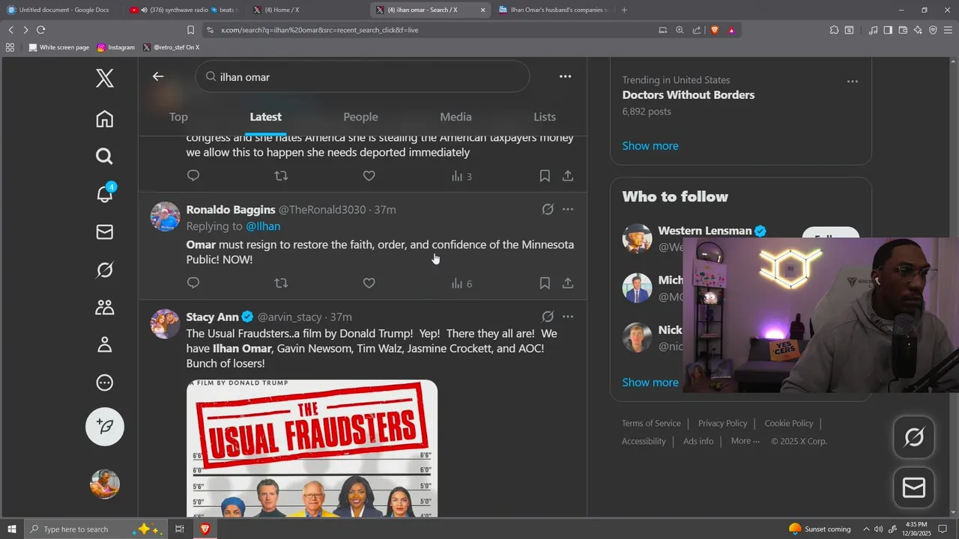This screenshot has height=539, width=959.
Task: Open Stacy Ann profile avatar
Action: 165,323
